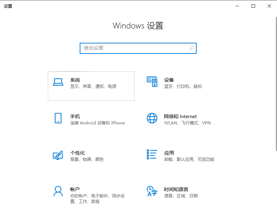
Task: Click the vertical scrollbar thumb
Action: tap(276, 84)
